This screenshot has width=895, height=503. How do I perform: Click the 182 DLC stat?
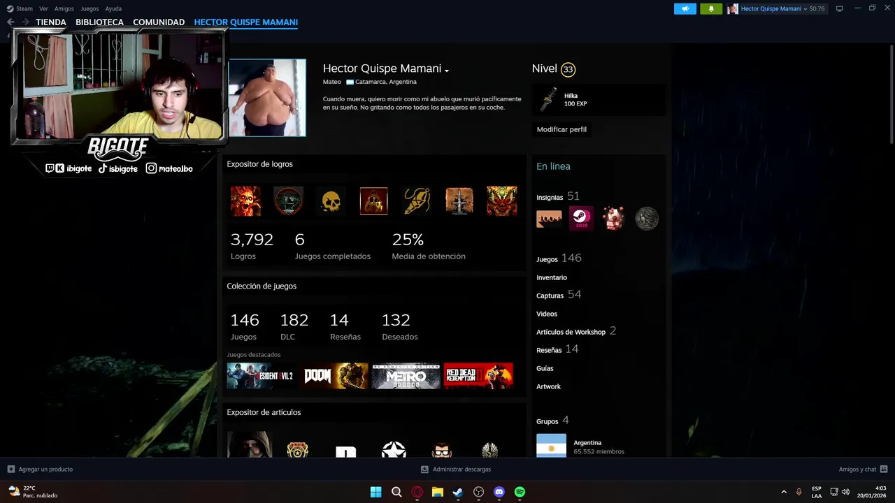click(x=294, y=326)
